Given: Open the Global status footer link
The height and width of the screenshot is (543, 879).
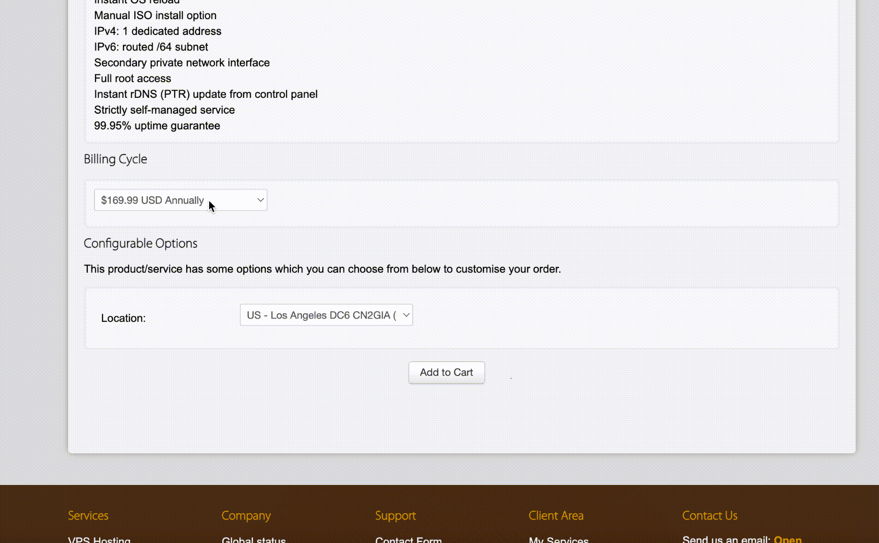Looking at the screenshot, I should pos(253,539).
